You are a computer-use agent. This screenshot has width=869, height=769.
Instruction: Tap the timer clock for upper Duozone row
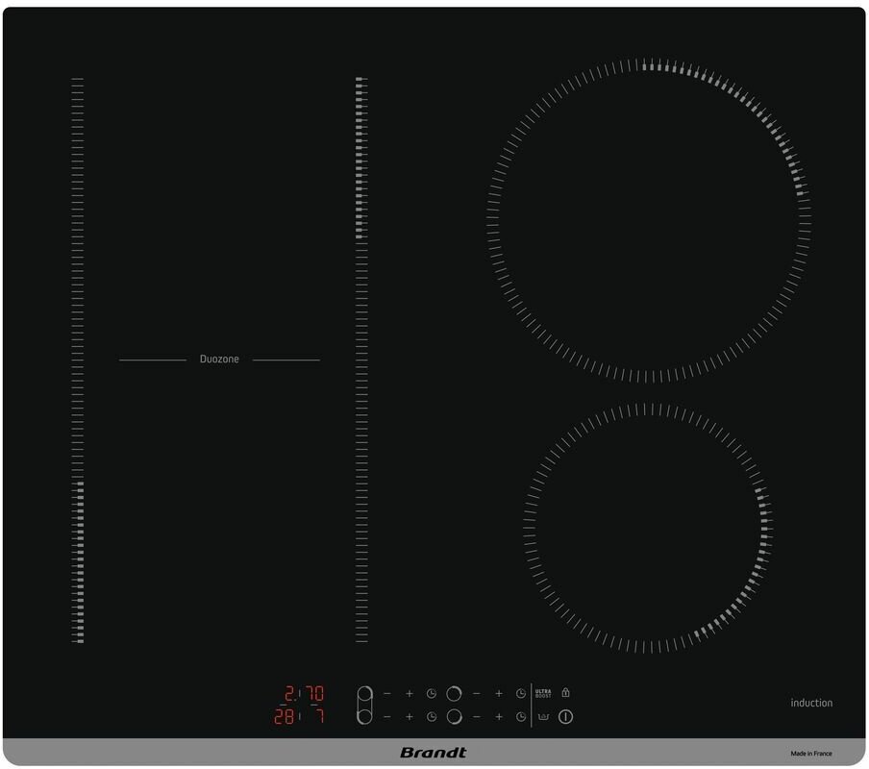tap(432, 694)
